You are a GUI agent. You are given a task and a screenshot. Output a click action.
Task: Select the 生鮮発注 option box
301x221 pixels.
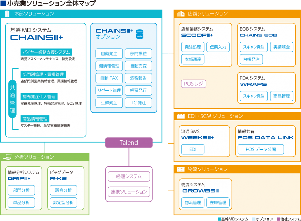click(x=109, y=103)
